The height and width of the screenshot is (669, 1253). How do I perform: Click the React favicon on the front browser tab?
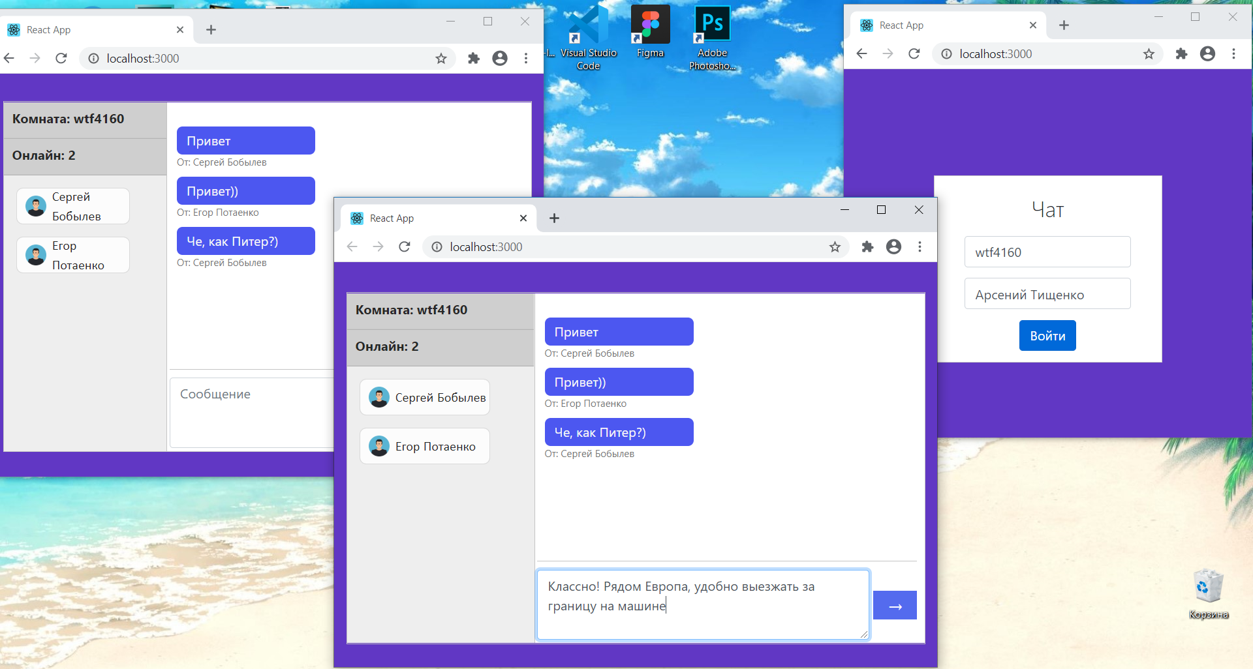[x=357, y=218]
